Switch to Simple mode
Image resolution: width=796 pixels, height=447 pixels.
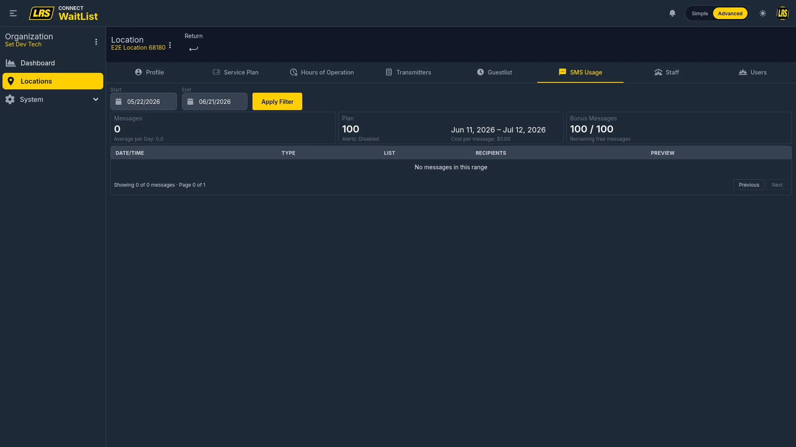pyautogui.click(x=700, y=13)
